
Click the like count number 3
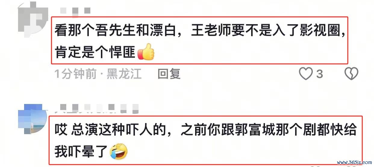(320, 74)
